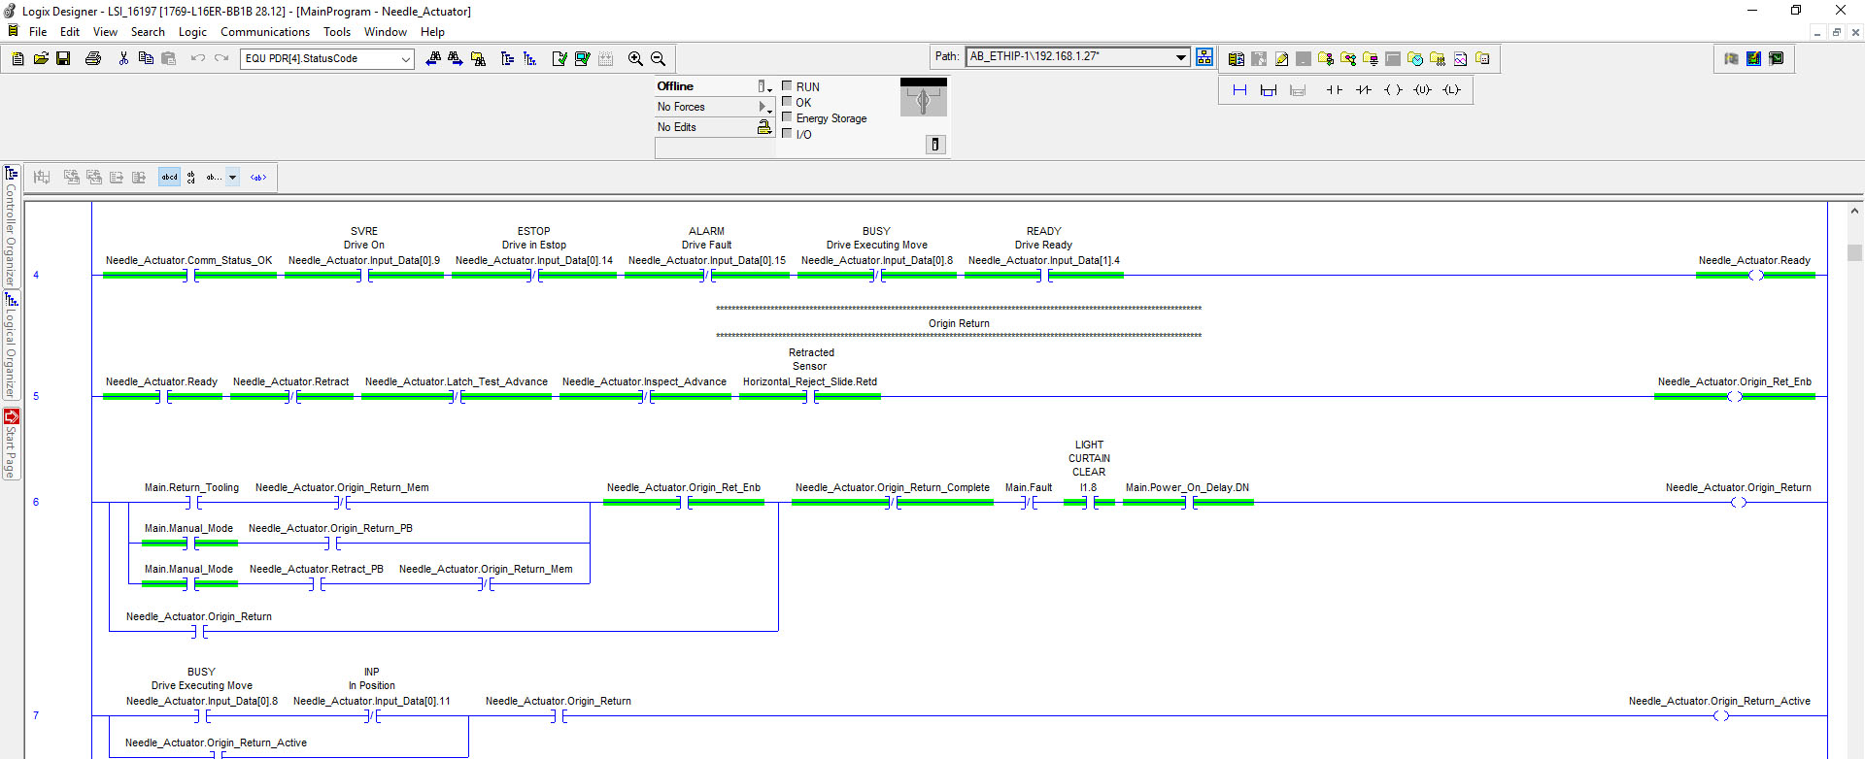This screenshot has width=1865, height=759.
Task: Click the vertical scrollbar up arrow
Action: pyautogui.click(x=1854, y=211)
